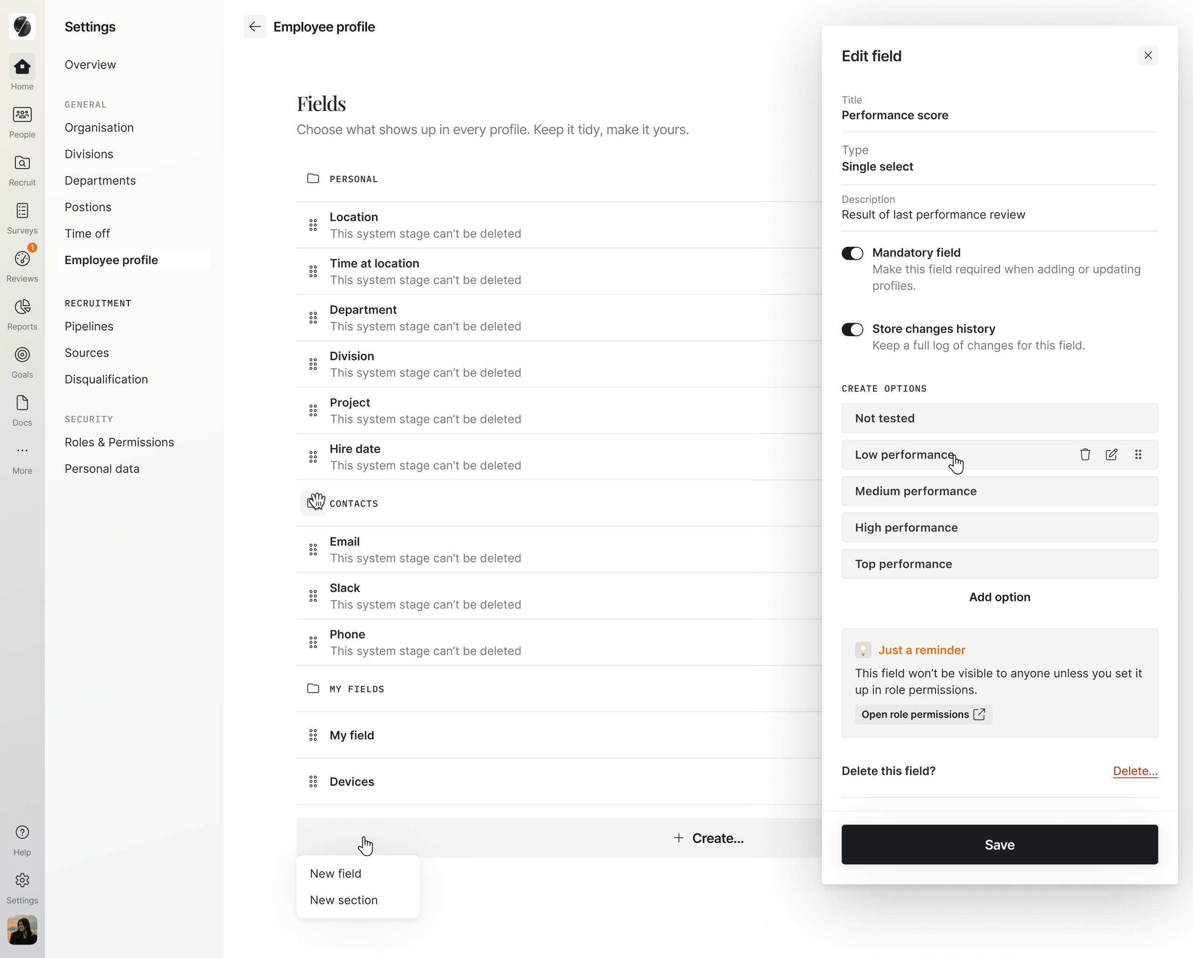Click the drag handle for Devices field
This screenshot has width=1193, height=958.
(313, 781)
